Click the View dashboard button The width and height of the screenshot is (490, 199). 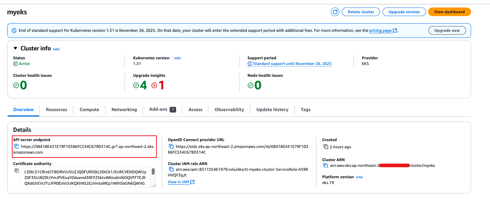(x=450, y=12)
